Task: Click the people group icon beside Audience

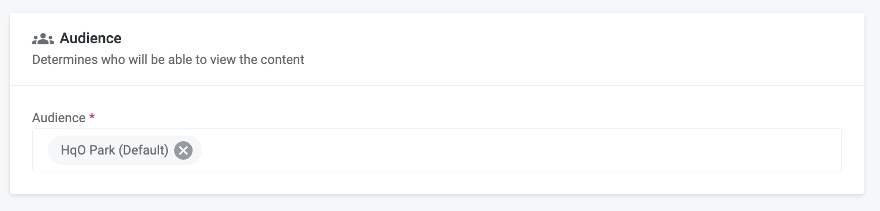Action: [43, 39]
